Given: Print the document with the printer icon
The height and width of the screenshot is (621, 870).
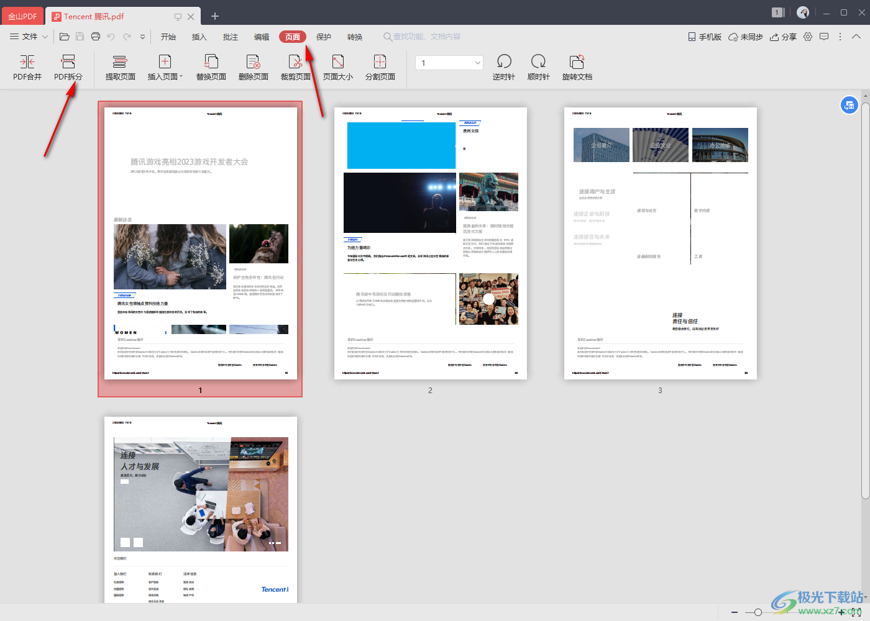Looking at the screenshot, I should [x=96, y=37].
